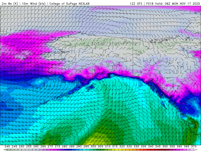Image resolution: width=201 pixels, height=151 pixels.
Task: Click the '245' legend value
Action: (14, 146)
